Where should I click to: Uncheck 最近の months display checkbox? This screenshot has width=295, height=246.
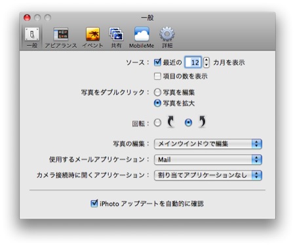[157, 62]
